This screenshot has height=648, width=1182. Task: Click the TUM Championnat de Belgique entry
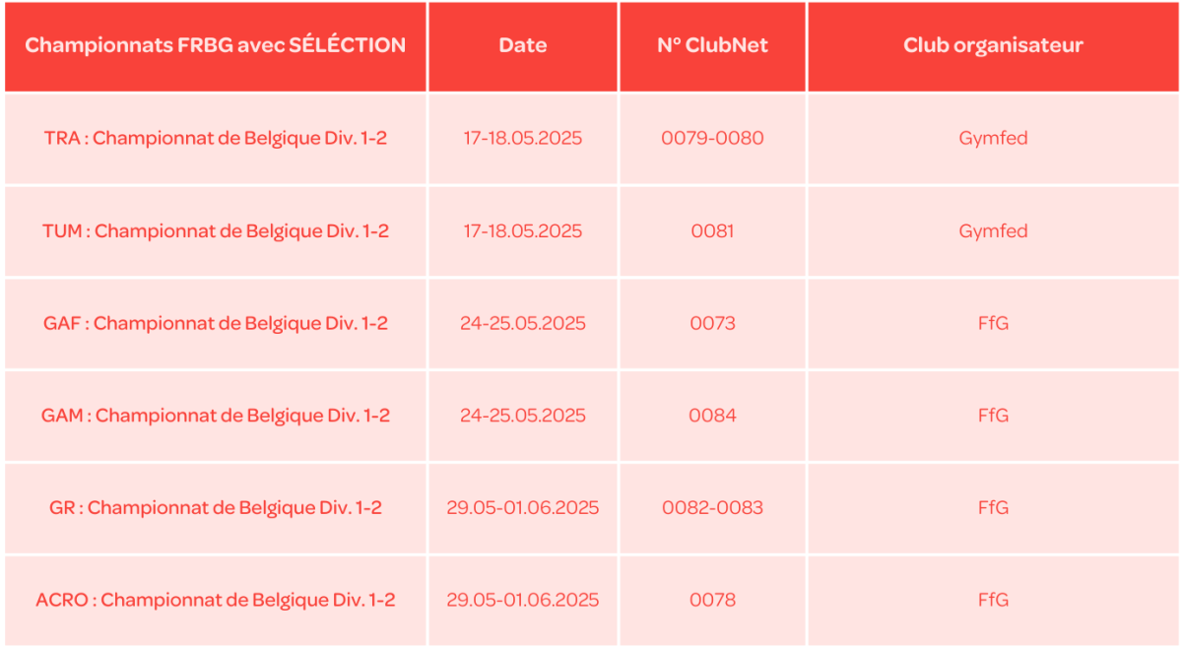tap(216, 231)
